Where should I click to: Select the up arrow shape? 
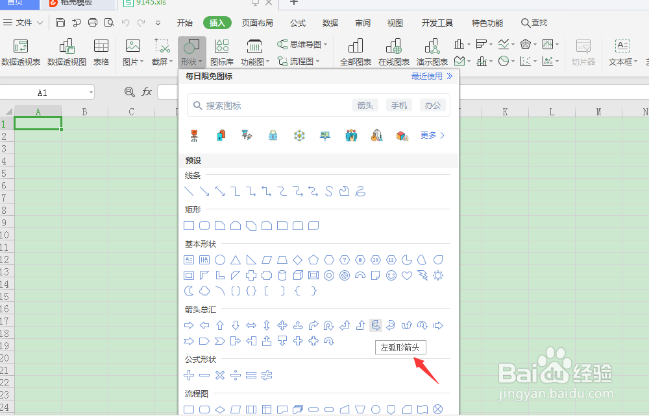[220, 325]
